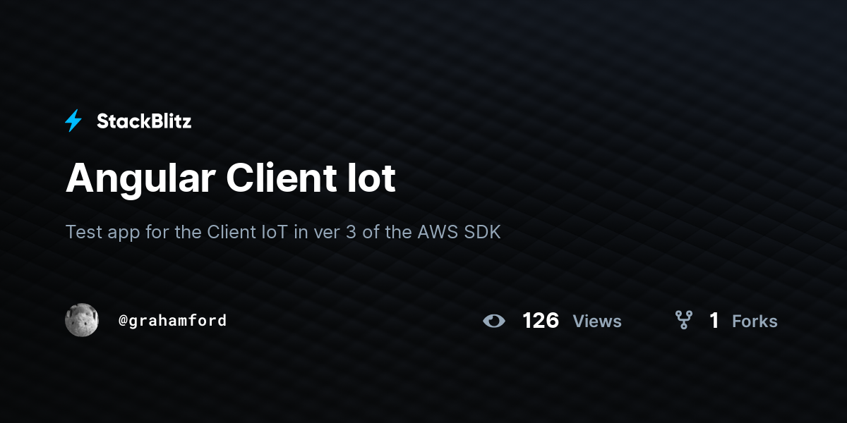
Task: Click the Views label
Action: [x=597, y=321]
